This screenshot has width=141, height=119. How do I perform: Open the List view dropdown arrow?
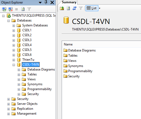[99, 8]
